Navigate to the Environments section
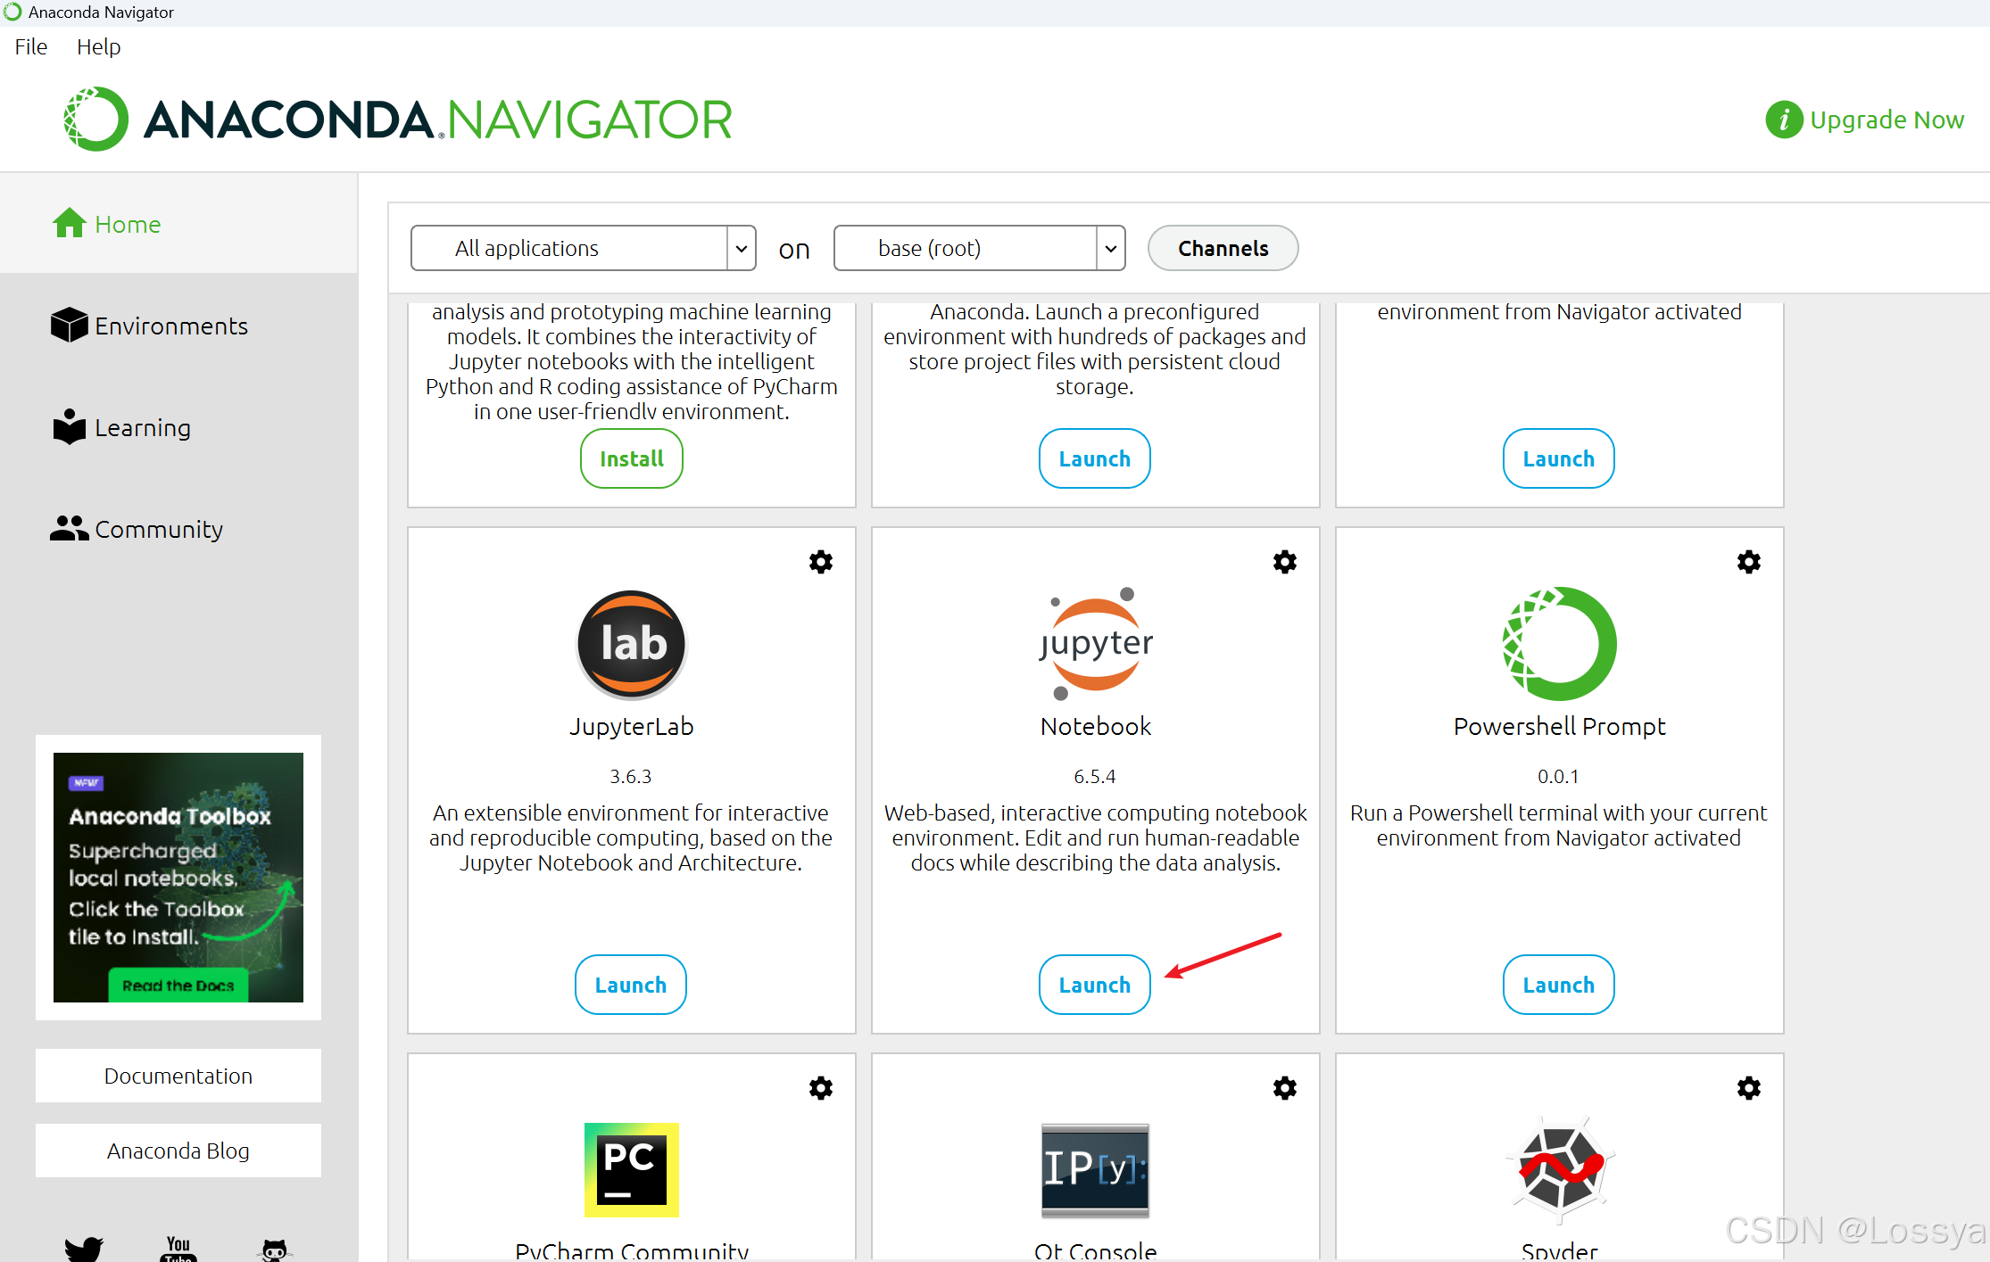1990x1262 pixels. 170,326
